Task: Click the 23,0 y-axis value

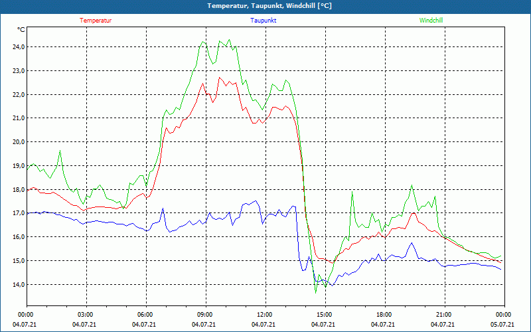Action: (x=19, y=71)
